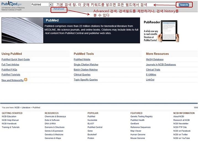Open Genes & Expression footer link
The height and width of the screenshot is (149, 199).
(54, 131)
